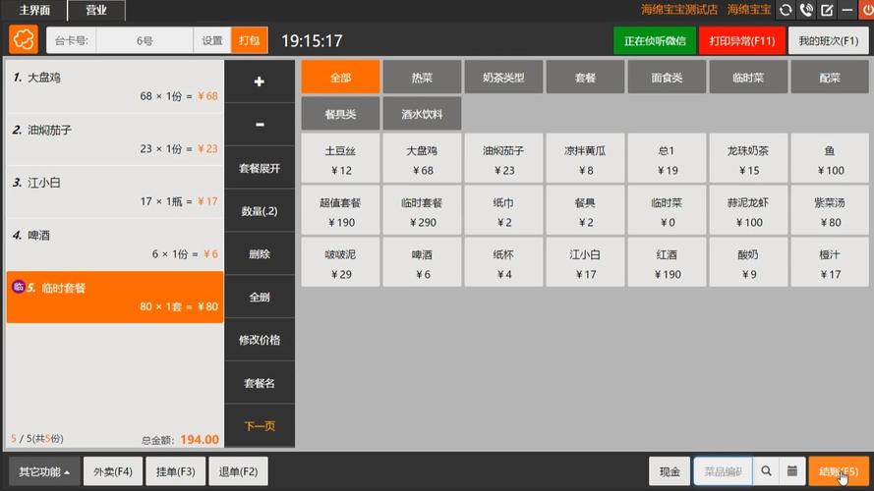Add 蒜泥龙虾 ¥100 dish

coord(748,211)
